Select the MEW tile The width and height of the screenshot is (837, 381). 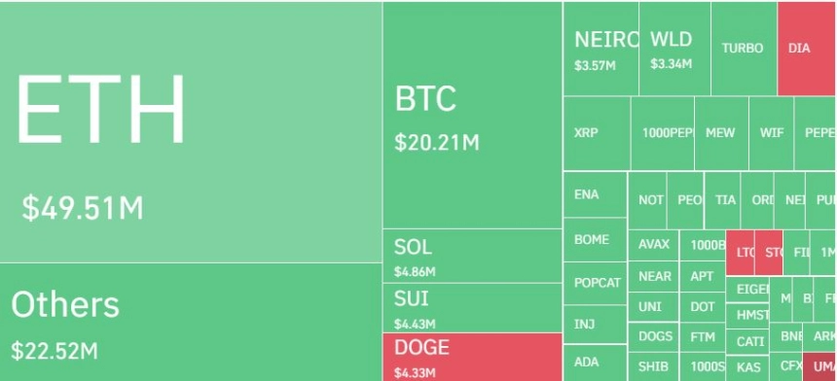721,133
